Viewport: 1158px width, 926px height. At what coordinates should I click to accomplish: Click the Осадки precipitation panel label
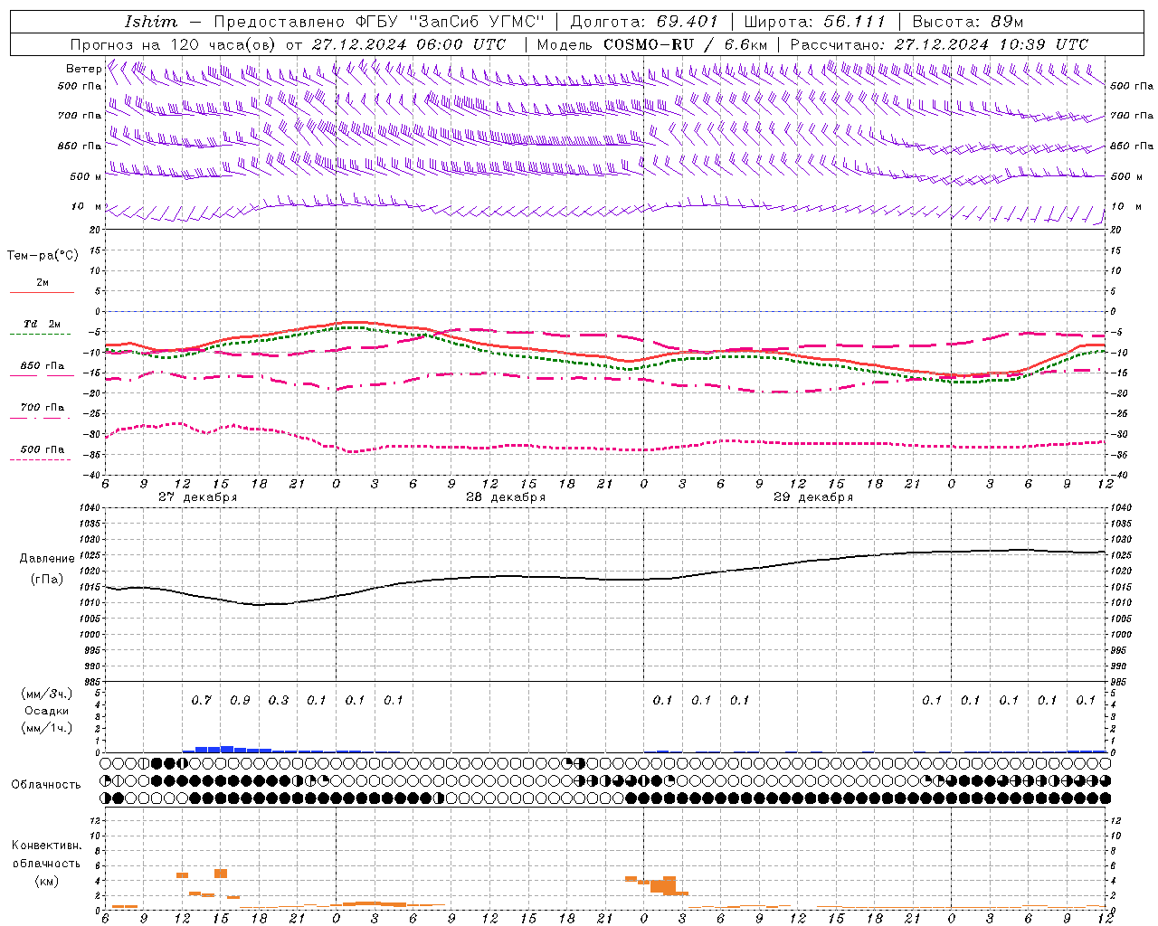[47, 711]
